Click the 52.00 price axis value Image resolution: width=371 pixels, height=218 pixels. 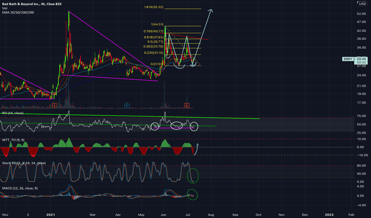click(361, 14)
